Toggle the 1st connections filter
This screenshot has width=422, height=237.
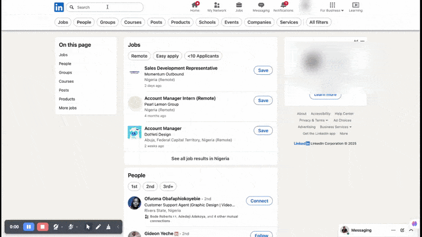[x=134, y=186]
